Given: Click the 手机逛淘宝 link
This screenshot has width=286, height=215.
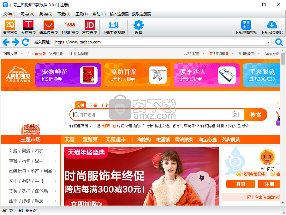Looking at the screenshot, I should 79,54.
